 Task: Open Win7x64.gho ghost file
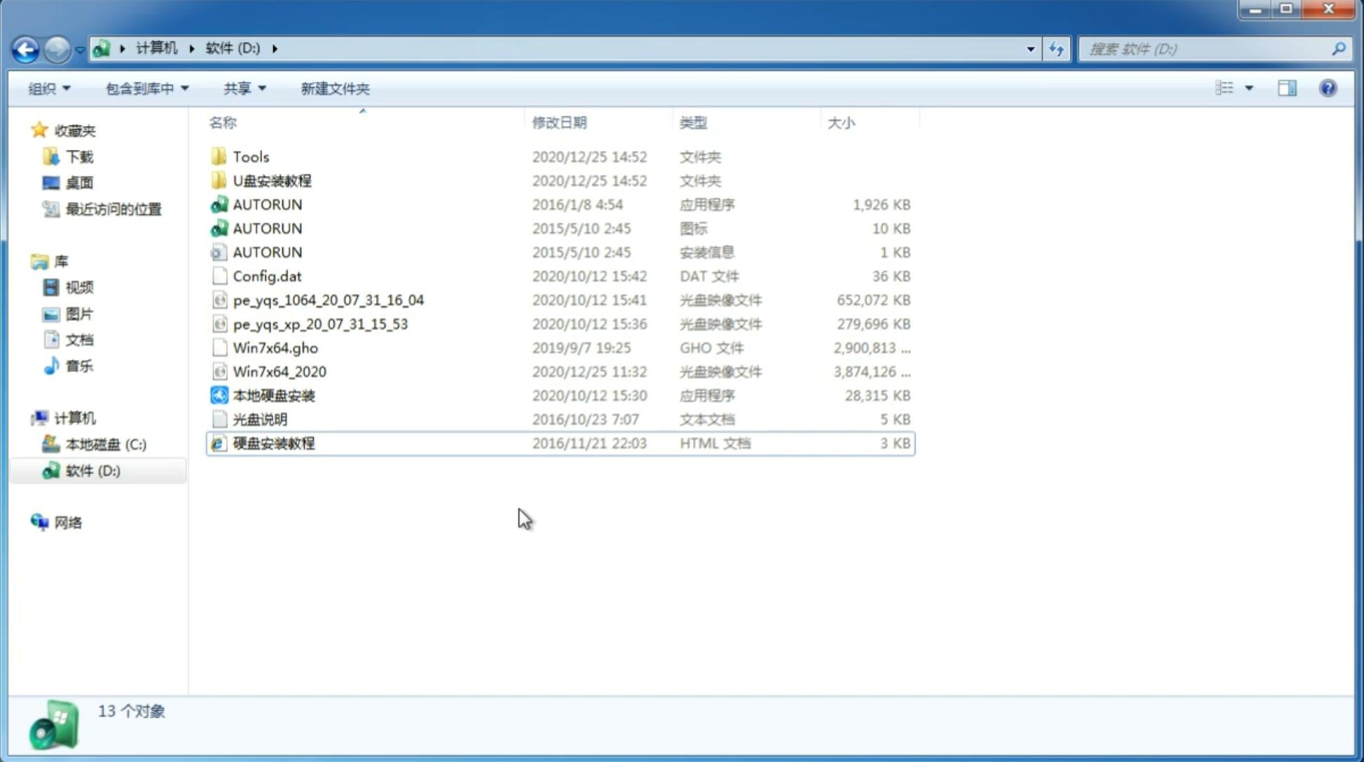pos(276,347)
